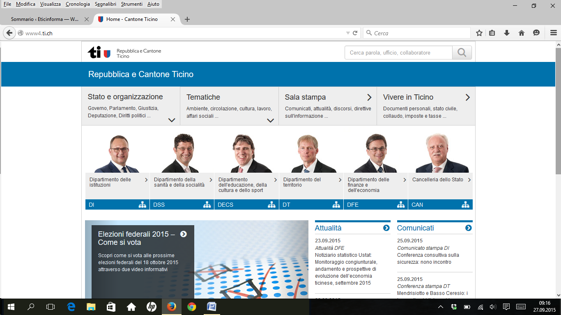Open the Visualizza menu
Viewport: 561px width, 315px height.
(x=51, y=4)
